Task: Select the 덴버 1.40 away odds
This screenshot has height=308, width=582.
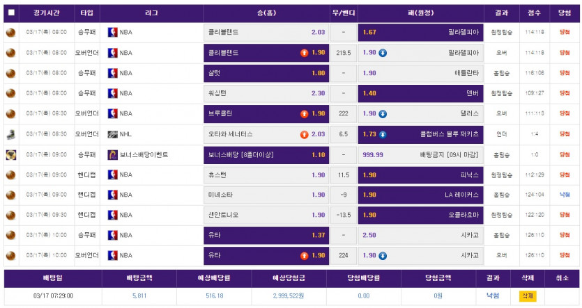Action: [420, 93]
